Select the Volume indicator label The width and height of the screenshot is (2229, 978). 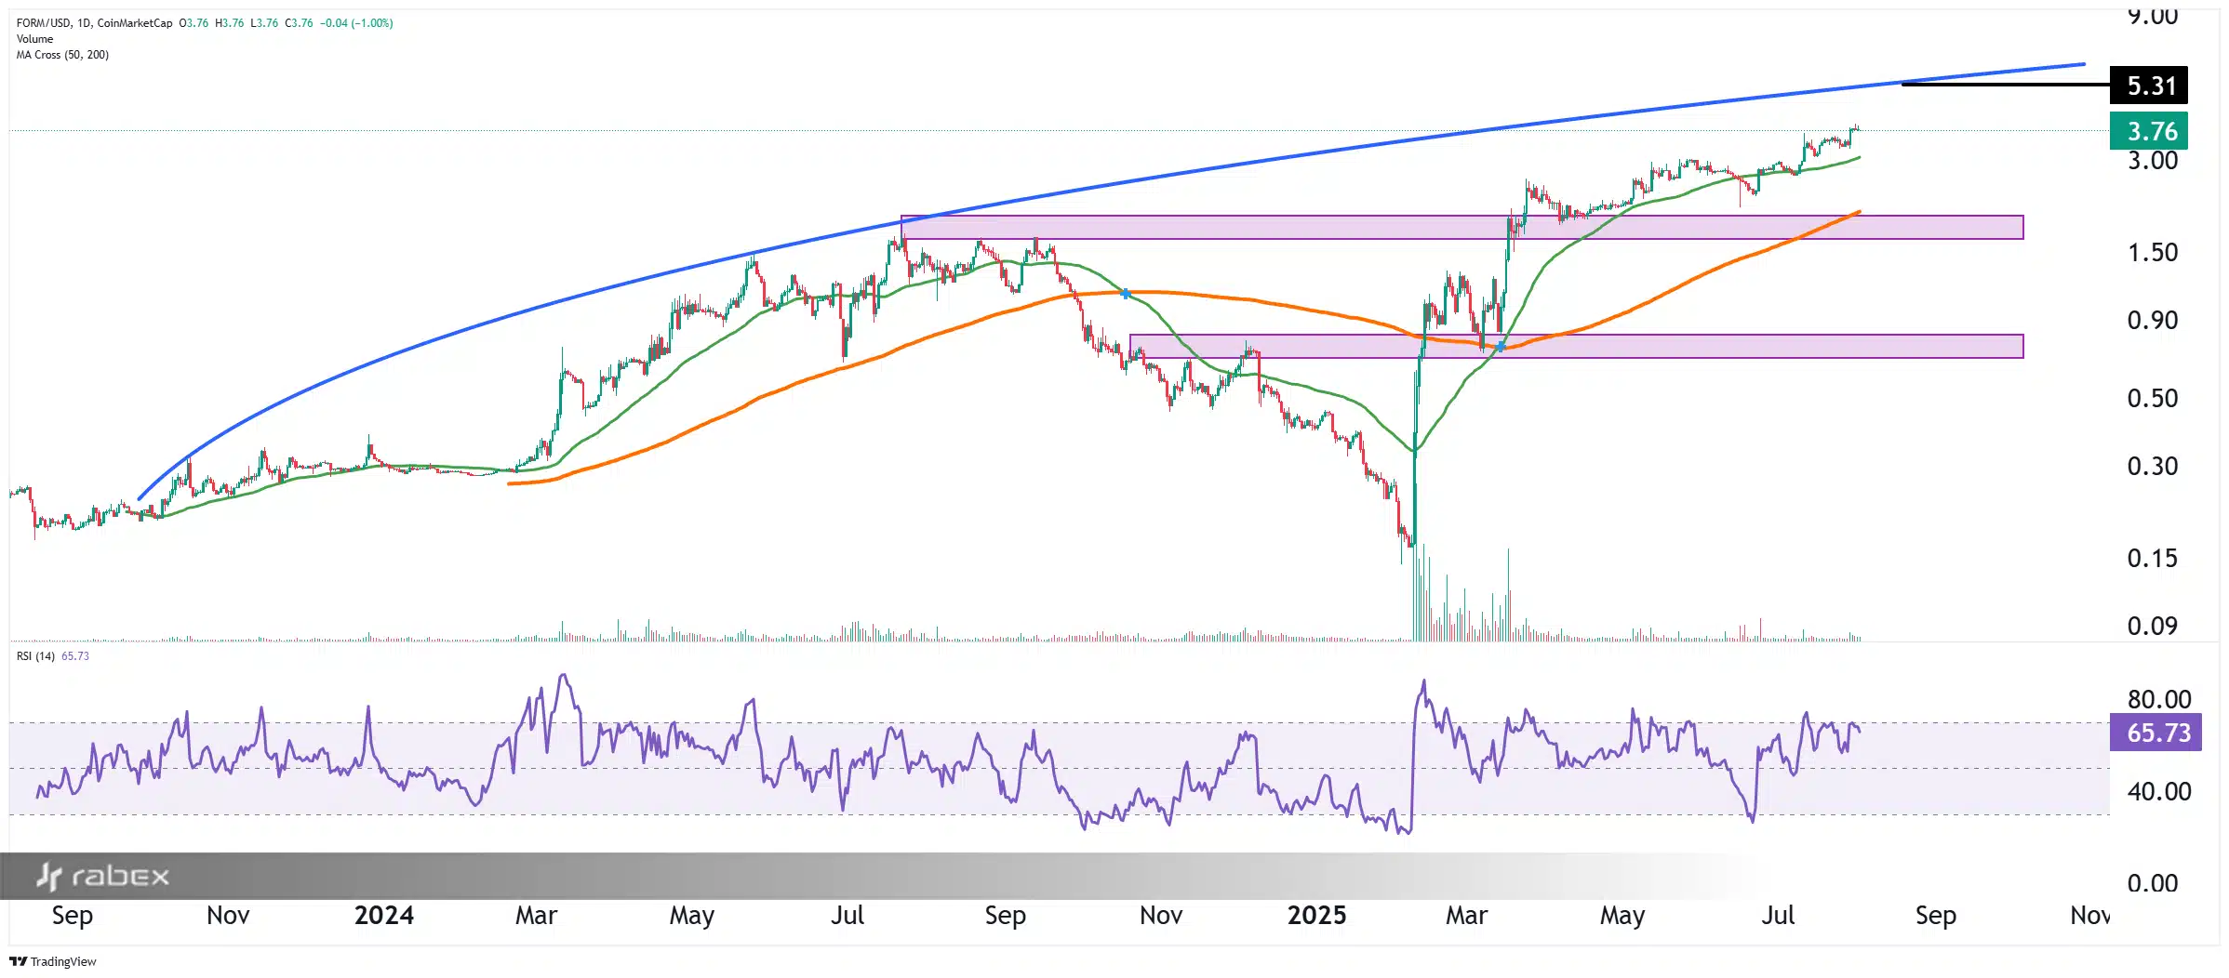coord(34,39)
